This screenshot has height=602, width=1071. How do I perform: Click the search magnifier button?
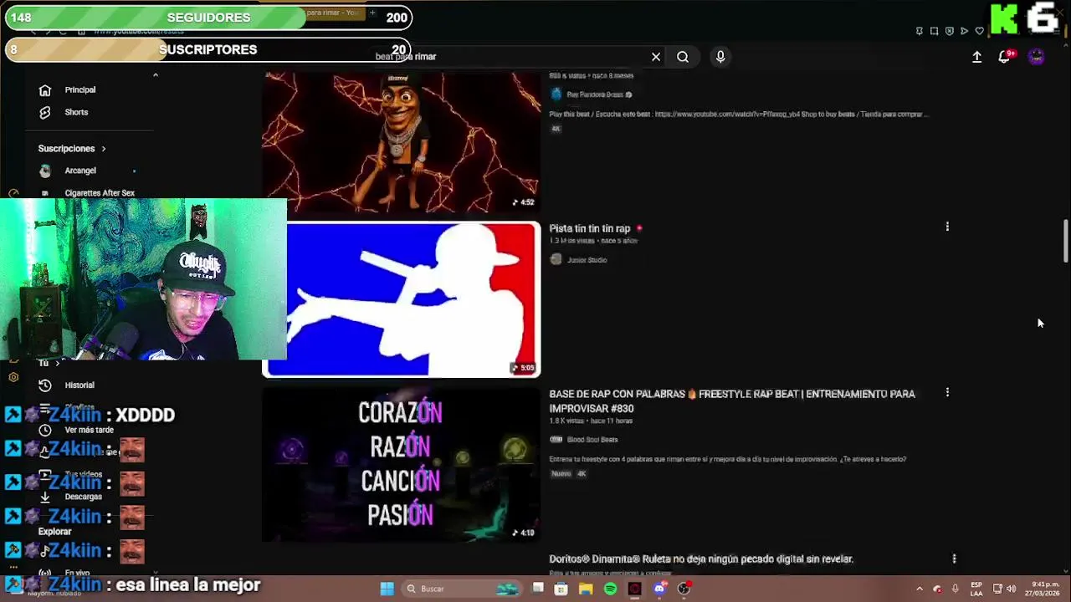pos(683,57)
